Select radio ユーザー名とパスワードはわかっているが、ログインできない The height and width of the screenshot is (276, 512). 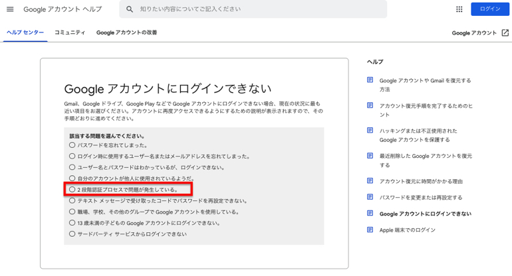(72, 167)
